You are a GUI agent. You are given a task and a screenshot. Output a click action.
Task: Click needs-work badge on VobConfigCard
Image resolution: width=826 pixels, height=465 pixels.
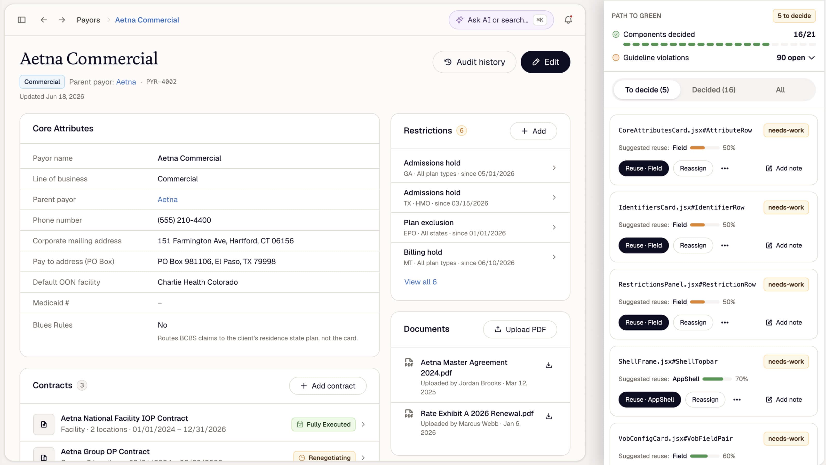[x=786, y=439]
